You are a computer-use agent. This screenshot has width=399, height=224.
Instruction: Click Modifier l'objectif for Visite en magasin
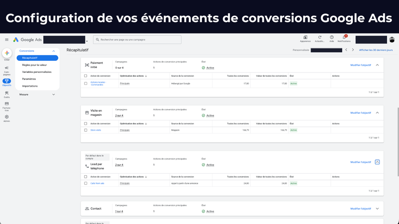coord(361,113)
